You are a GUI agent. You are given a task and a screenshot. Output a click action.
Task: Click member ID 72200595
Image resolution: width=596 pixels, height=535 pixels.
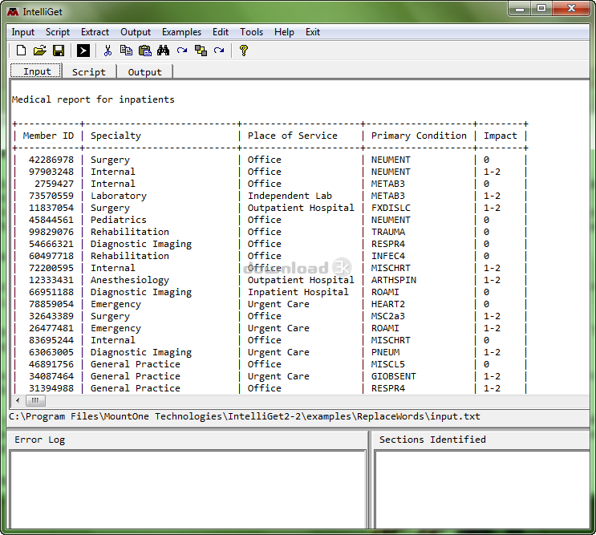point(51,268)
